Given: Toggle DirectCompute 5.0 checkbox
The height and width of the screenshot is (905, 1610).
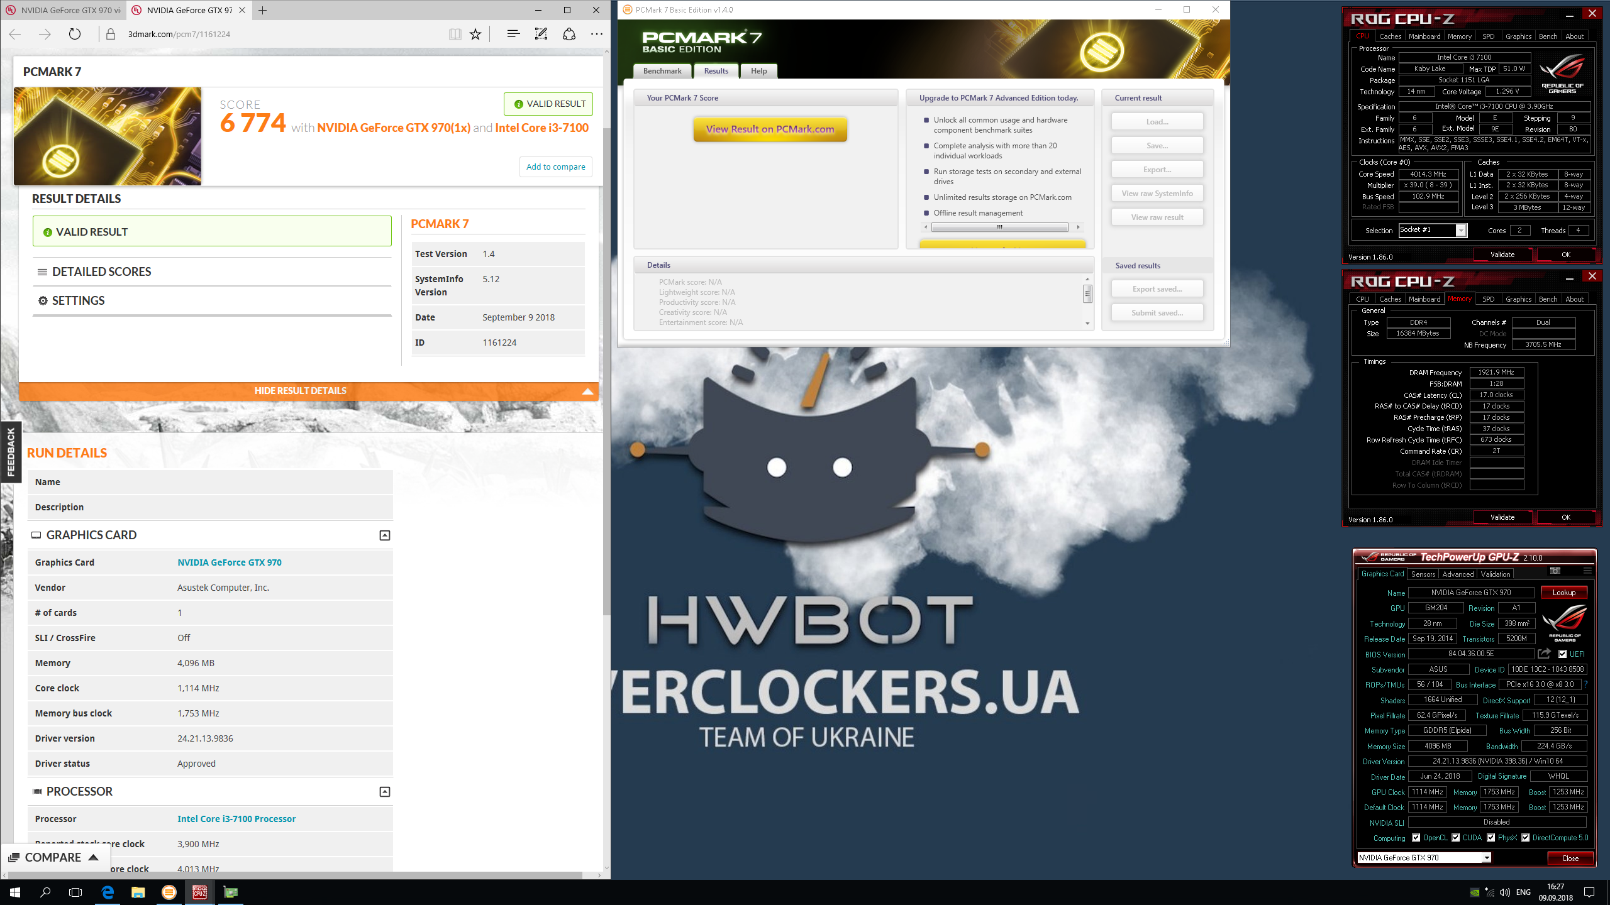Looking at the screenshot, I should 1526,838.
